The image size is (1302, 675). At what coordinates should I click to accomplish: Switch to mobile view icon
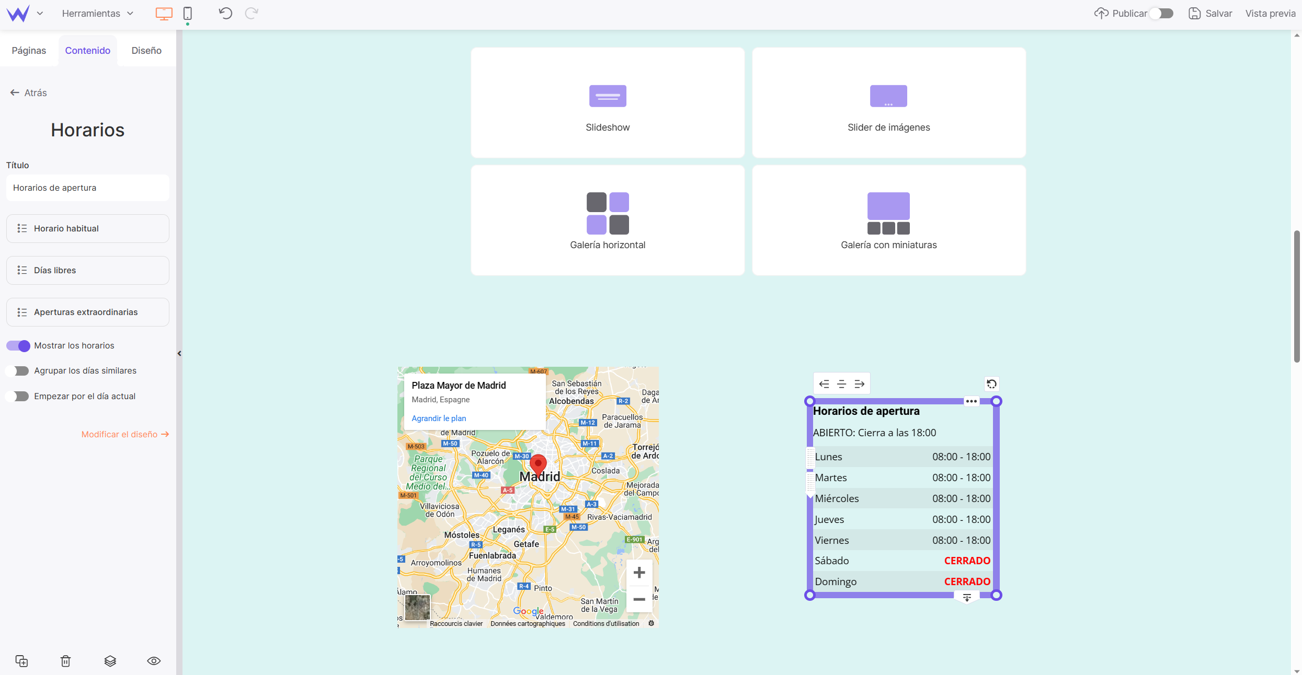pos(188,14)
